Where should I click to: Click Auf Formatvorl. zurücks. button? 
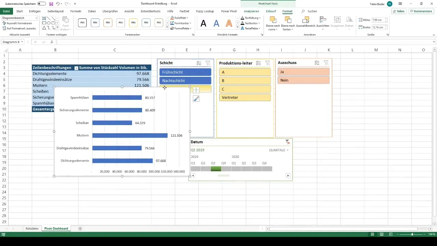19,28
